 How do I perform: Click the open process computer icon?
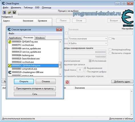(4, 12)
